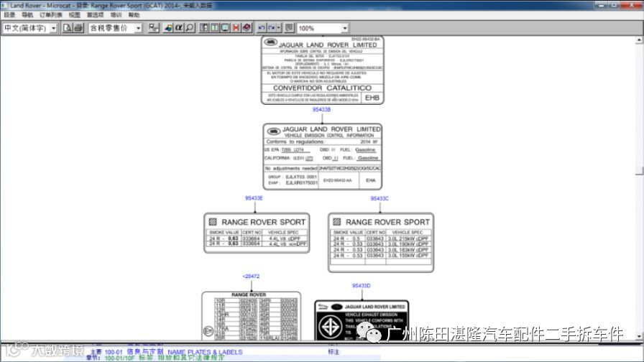
Task: Click part callout 95433C
Action: 379,199
